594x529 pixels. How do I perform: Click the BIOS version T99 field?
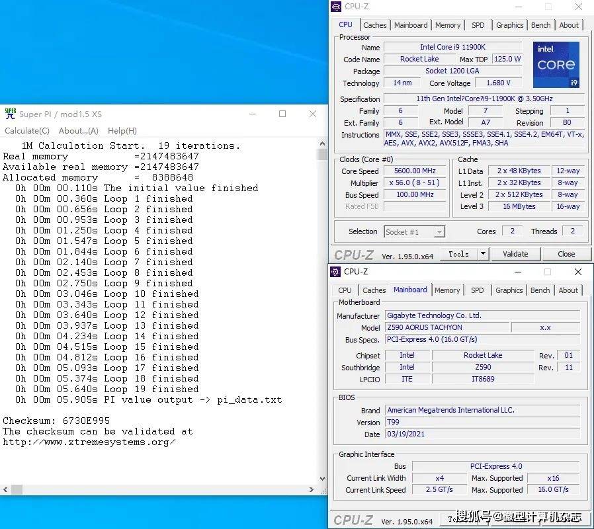(482, 422)
